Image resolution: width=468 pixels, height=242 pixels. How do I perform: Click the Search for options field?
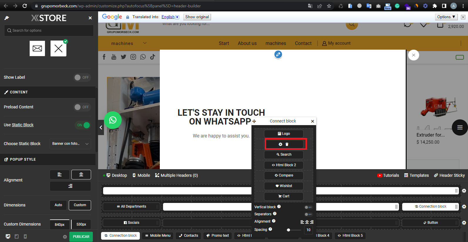pyautogui.click(x=49, y=31)
